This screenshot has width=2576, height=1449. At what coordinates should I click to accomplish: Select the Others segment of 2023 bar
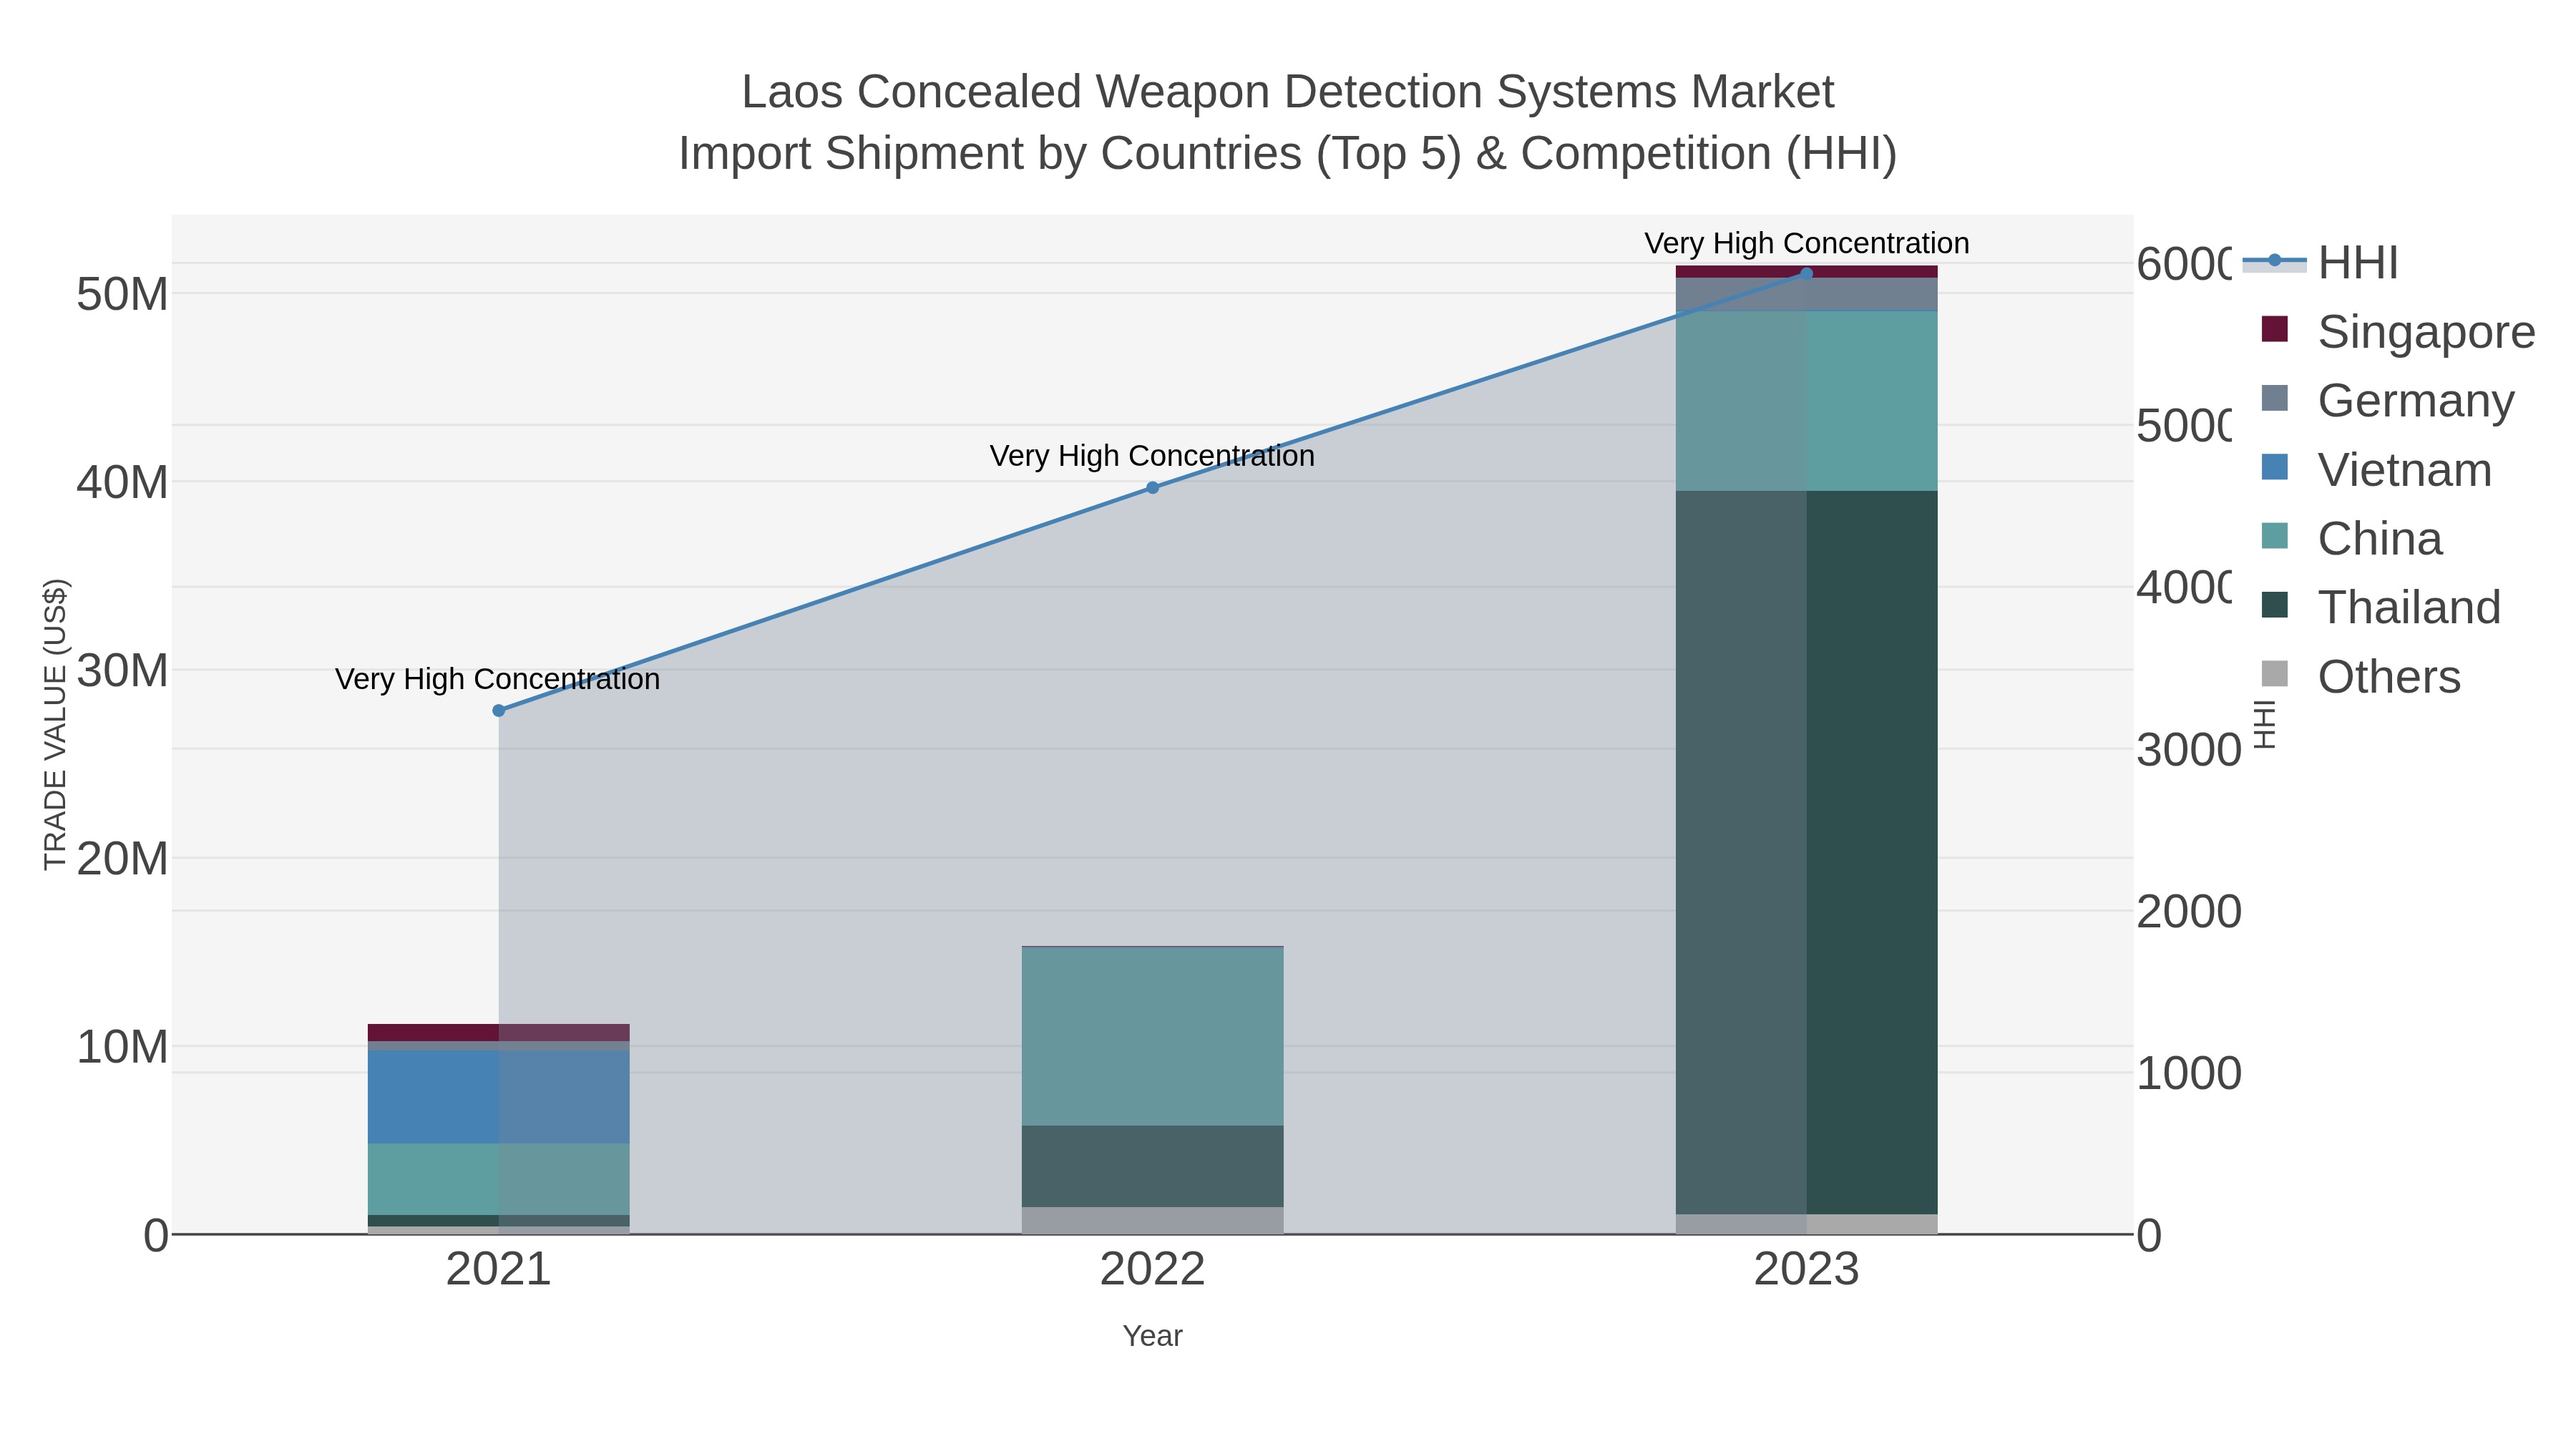pos(1806,1225)
